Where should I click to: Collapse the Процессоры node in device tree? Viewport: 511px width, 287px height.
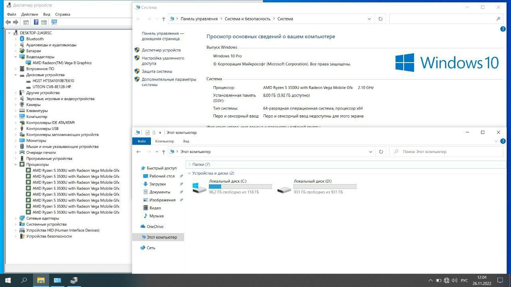16,165
